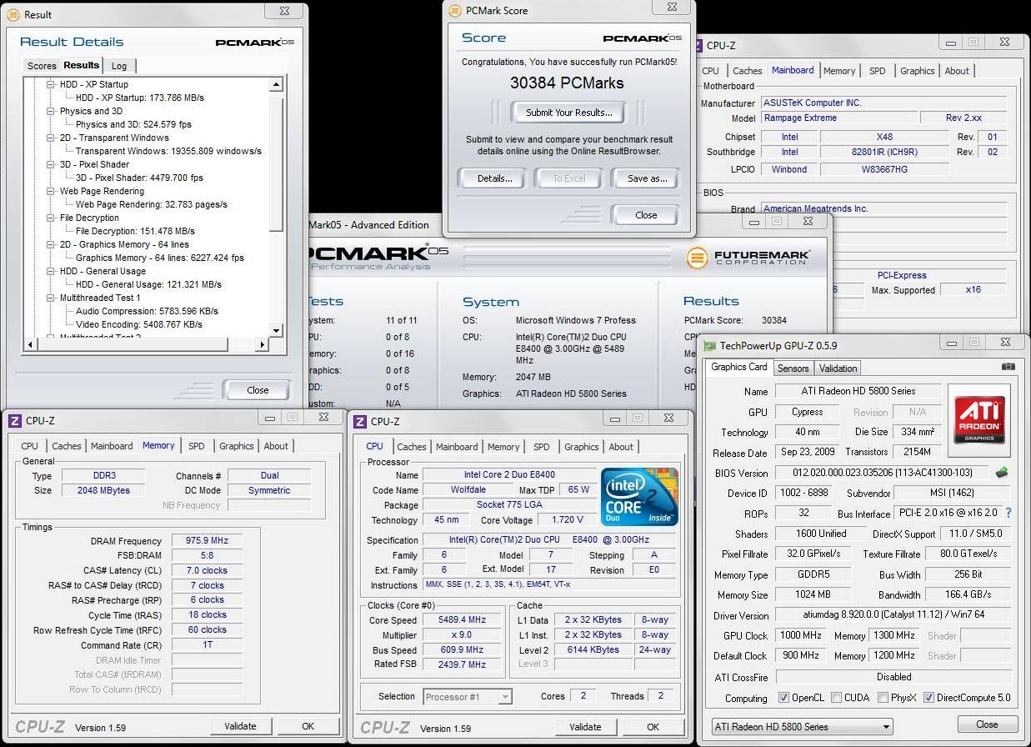Click the Rampage Extreme model value

tap(838, 118)
